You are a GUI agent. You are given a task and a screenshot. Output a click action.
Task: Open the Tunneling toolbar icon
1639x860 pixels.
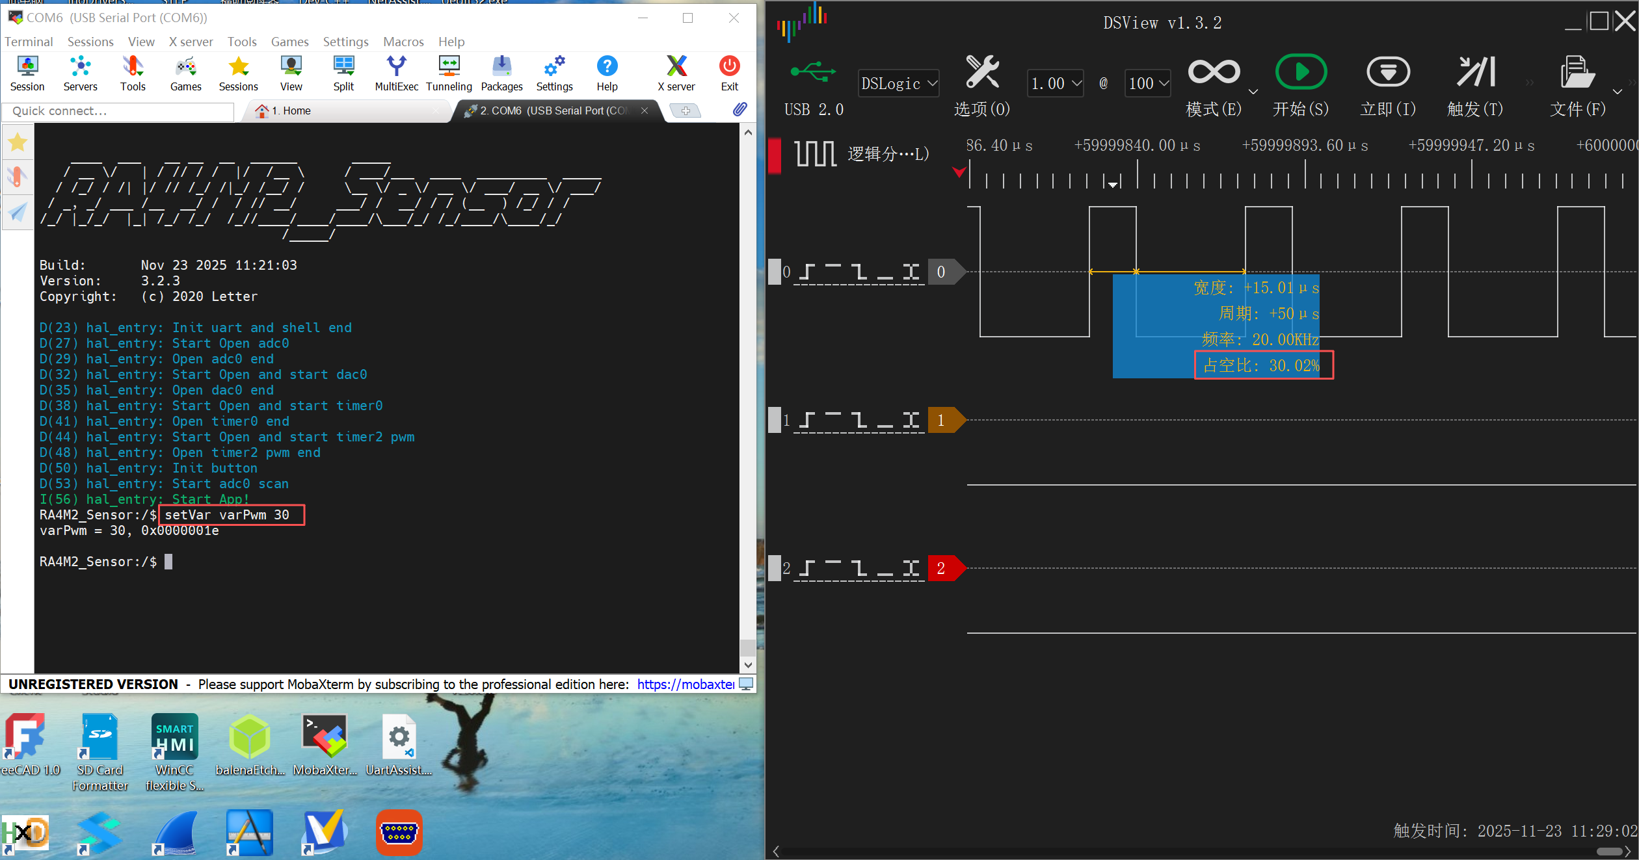point(449,73)
